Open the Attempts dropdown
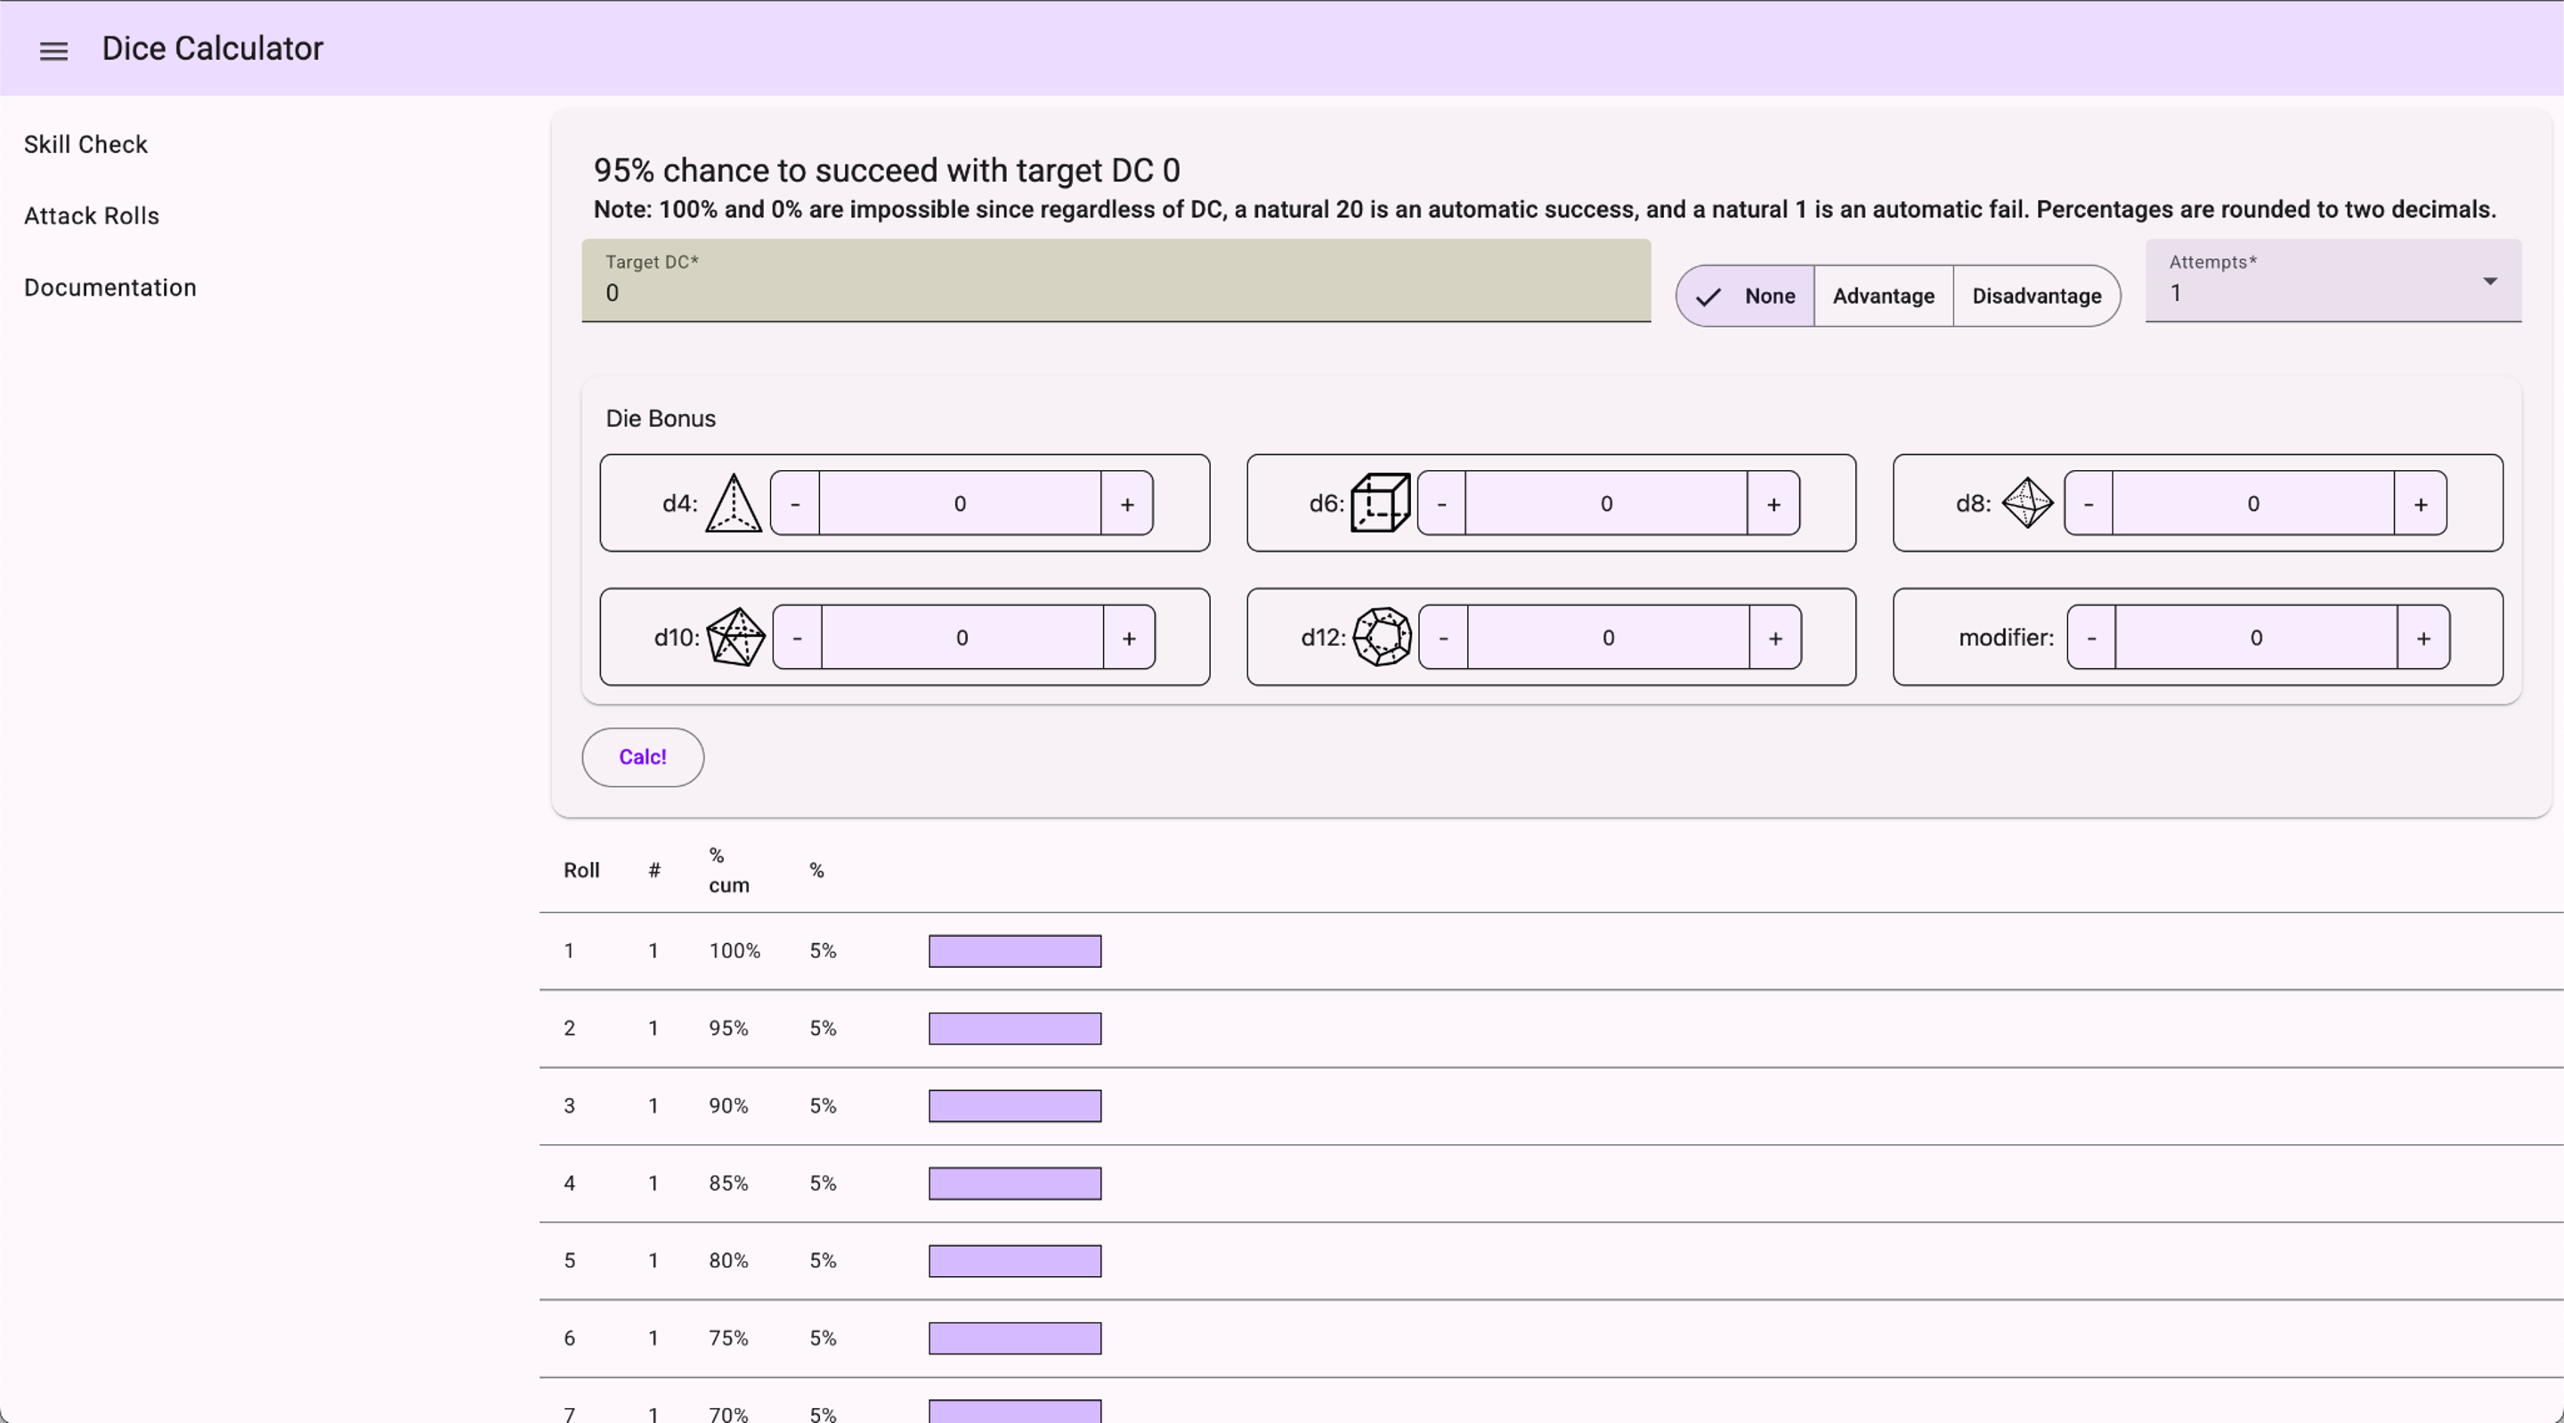Image resolution: width=2564 pixels, height=1423 pixels. pyautogui.click(x=2333, y=281)
